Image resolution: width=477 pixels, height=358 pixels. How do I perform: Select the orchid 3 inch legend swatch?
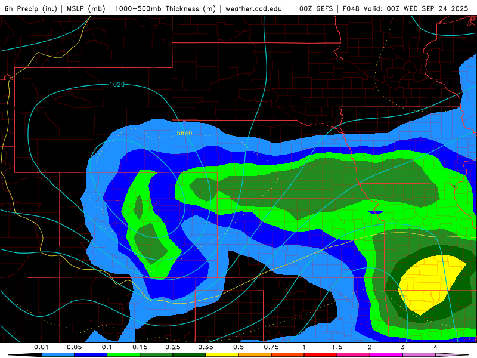click(x=419, y=355)
